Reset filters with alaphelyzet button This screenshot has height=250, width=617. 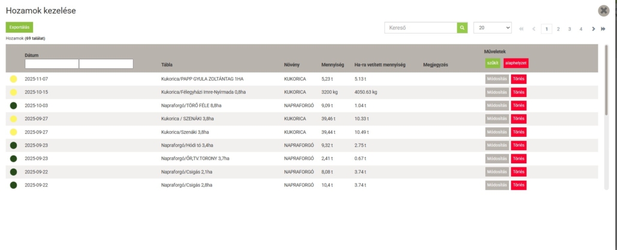[x=516, y=63]
